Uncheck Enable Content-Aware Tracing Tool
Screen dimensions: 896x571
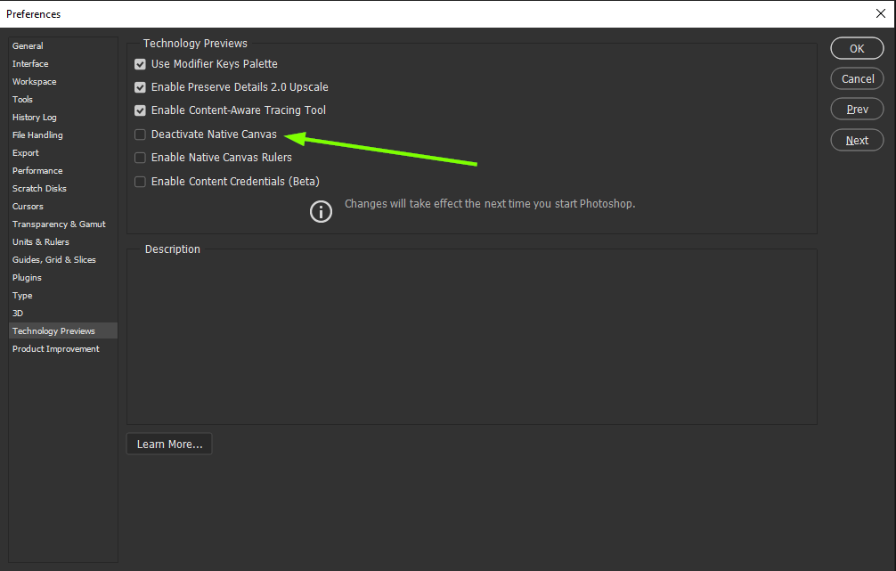pos(140,110)
